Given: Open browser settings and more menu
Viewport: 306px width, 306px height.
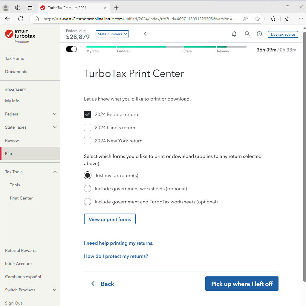Looking at the screenshot, I should pos(301,19).
